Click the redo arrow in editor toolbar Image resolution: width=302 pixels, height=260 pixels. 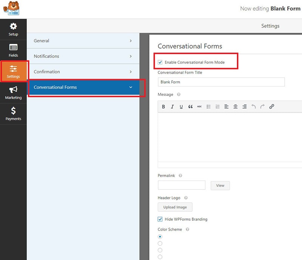(x=262, y=106)
